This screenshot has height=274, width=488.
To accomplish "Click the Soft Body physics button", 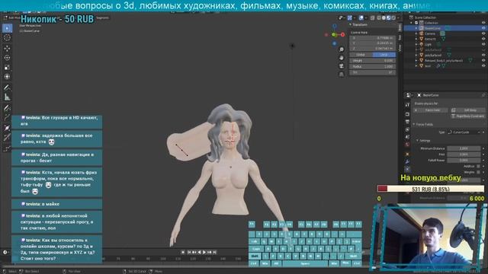I will click(x=467, y=110).
